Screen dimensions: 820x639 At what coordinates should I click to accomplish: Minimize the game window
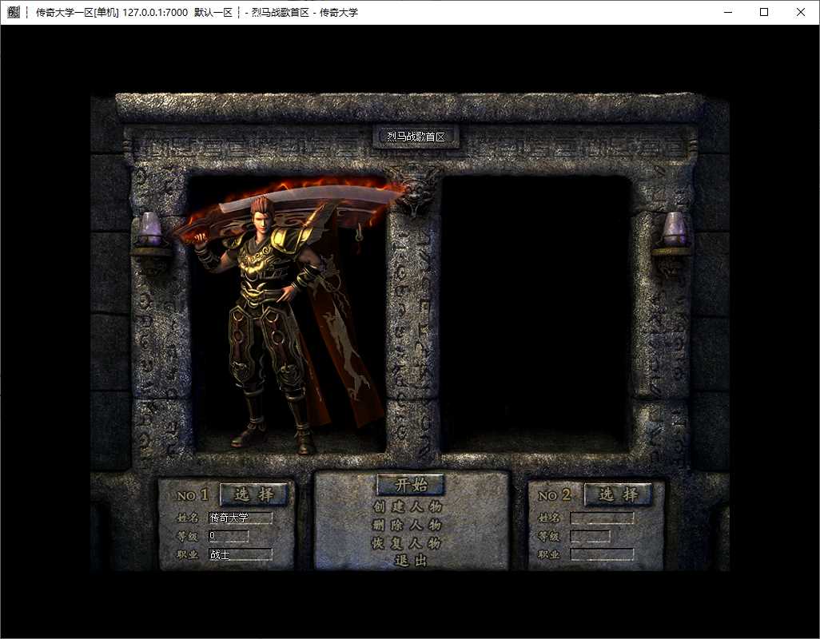[727, 12]
